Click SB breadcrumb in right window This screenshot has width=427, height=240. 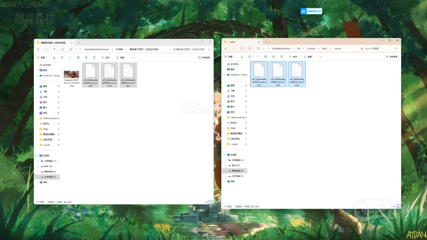coord(299,48)
